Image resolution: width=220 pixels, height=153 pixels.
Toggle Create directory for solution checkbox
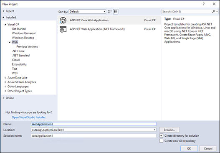pos(162,135)
